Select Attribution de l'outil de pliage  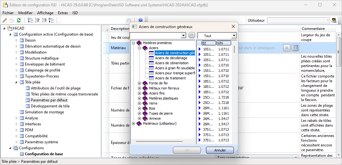point(56,88)
